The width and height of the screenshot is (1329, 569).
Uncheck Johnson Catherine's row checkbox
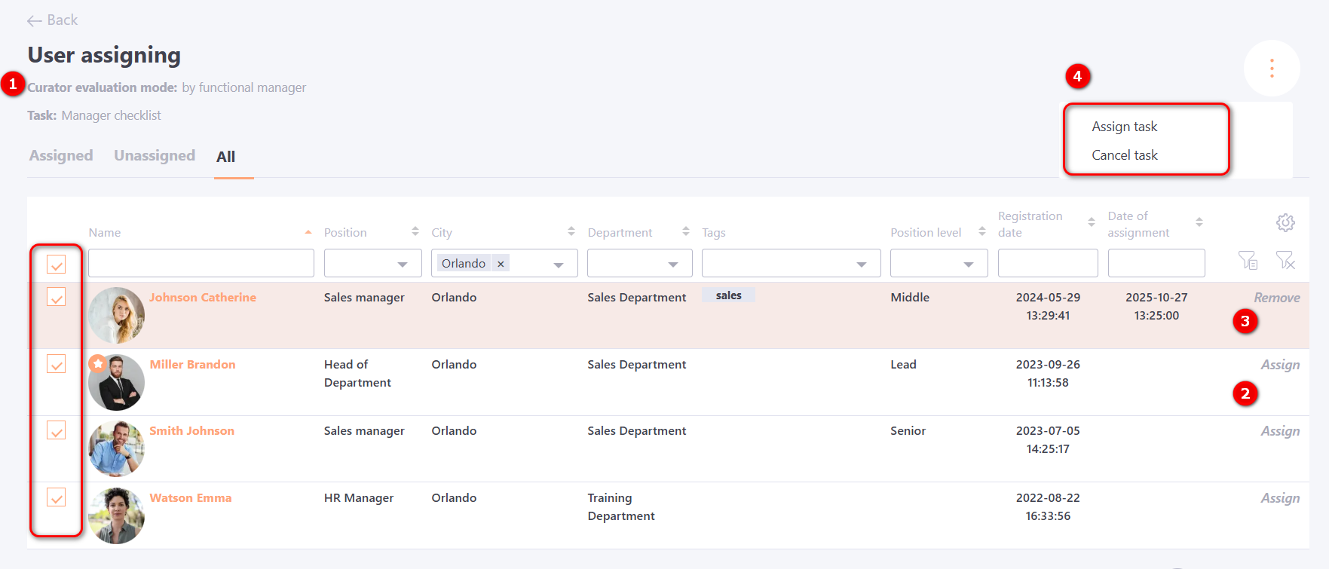[57, 297]
